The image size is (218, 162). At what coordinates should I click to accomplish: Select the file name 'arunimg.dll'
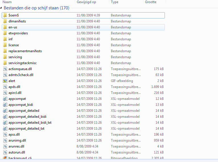(17, 140)
